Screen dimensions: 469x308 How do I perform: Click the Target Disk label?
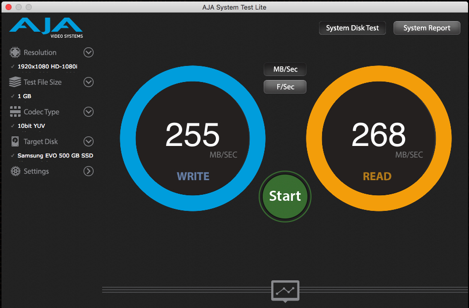pos(41,141)
